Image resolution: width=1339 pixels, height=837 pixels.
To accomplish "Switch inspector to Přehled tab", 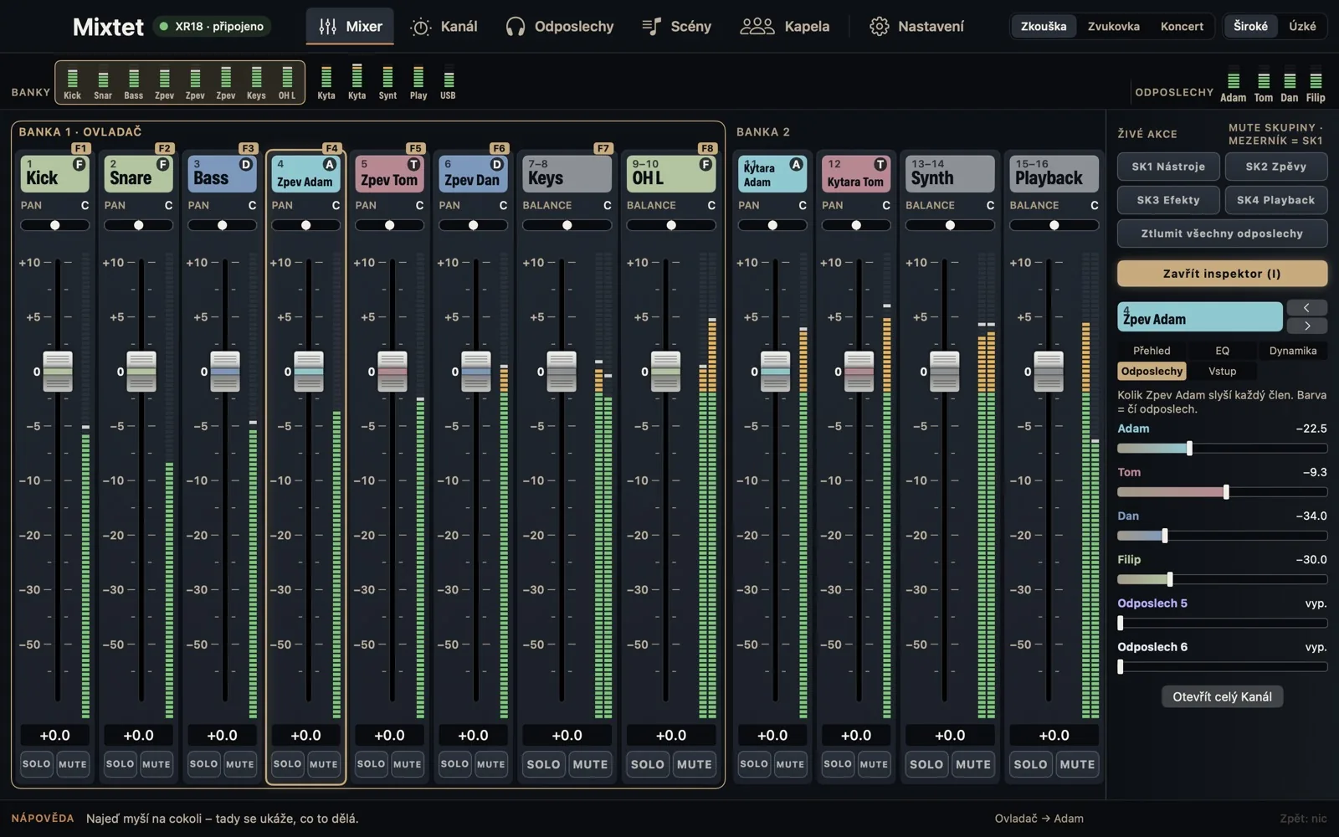I will [1152, 351].
